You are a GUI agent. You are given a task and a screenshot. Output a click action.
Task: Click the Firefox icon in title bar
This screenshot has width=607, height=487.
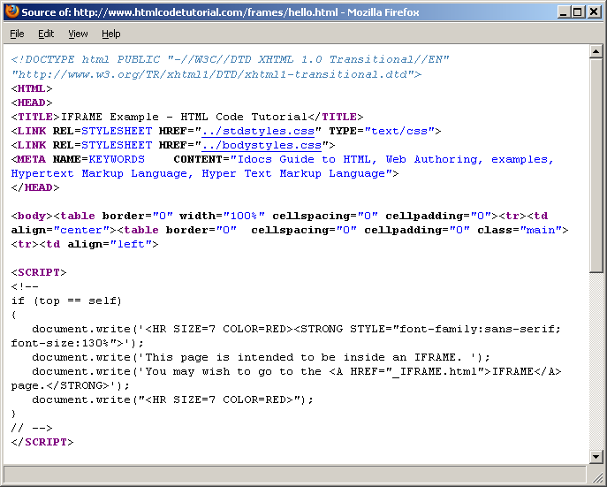12,11
